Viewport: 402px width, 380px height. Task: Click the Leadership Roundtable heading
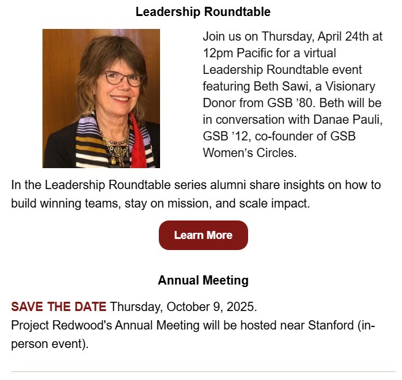[203, 12]
